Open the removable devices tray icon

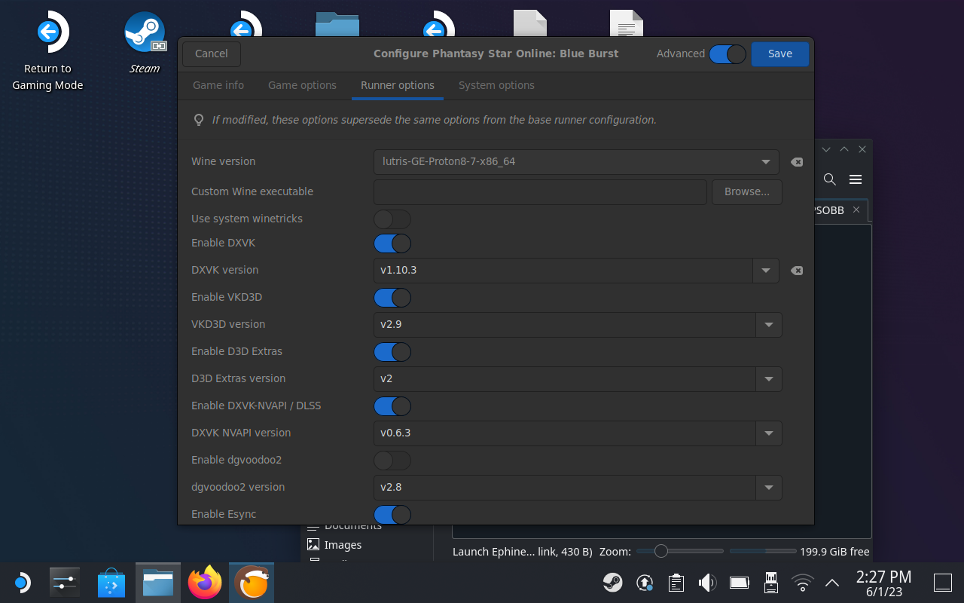(x=770, y=583)
